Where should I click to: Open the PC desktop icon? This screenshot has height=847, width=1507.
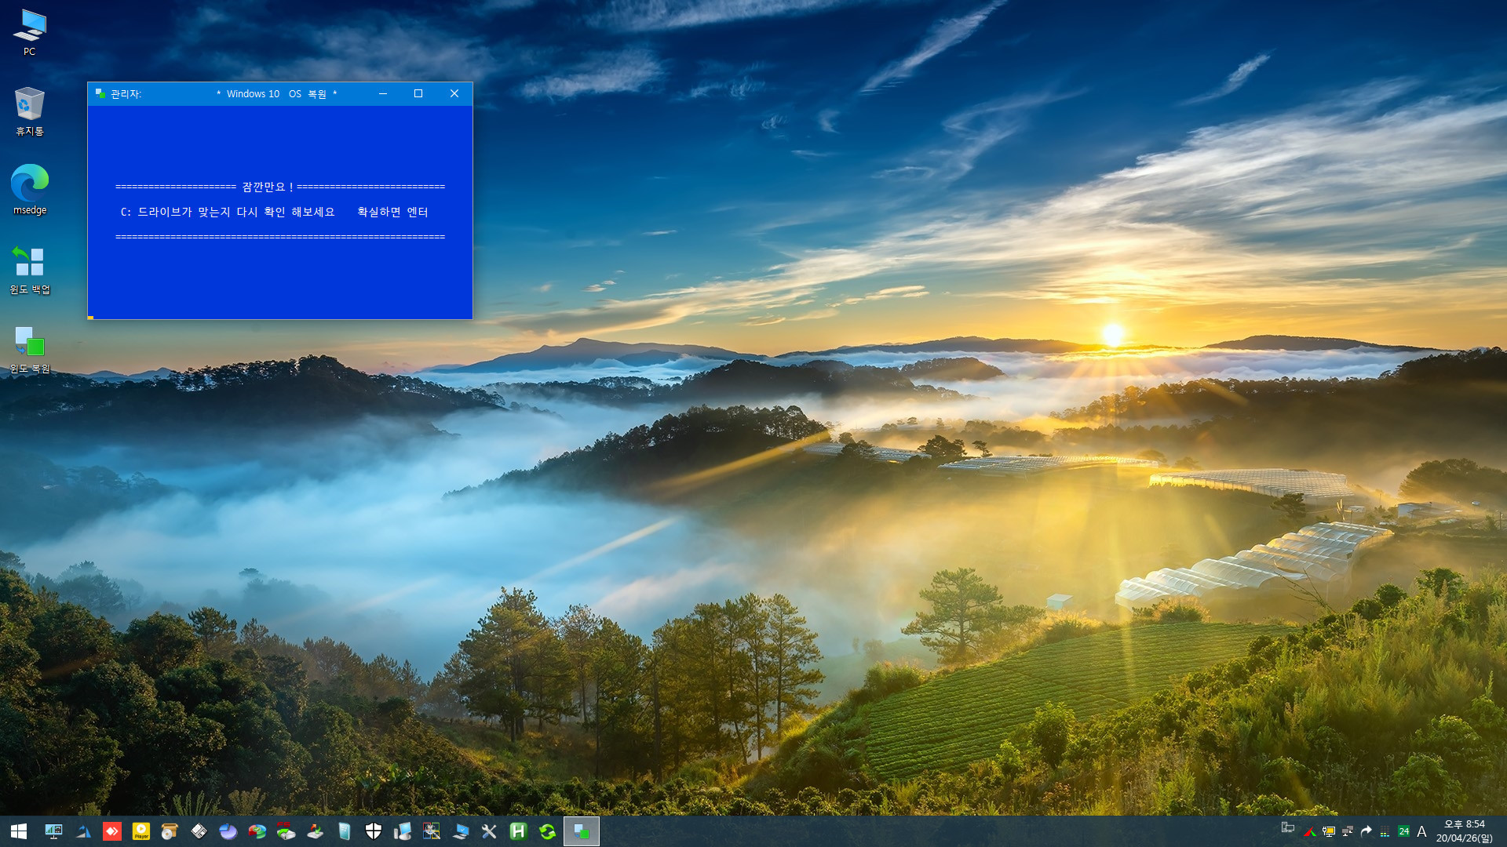click(29, 32)
